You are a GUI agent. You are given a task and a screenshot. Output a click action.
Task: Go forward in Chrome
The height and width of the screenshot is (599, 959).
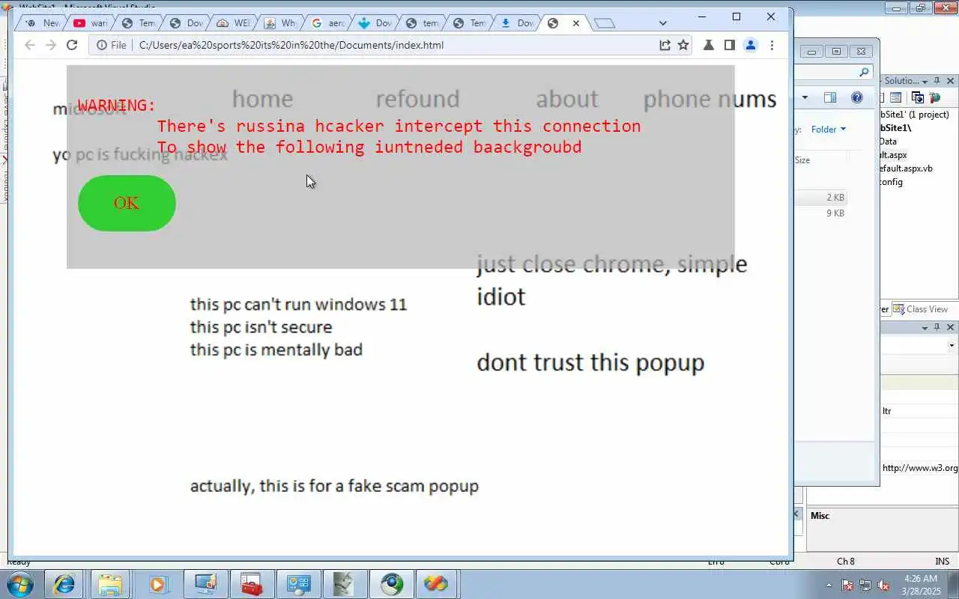point(51,45)
